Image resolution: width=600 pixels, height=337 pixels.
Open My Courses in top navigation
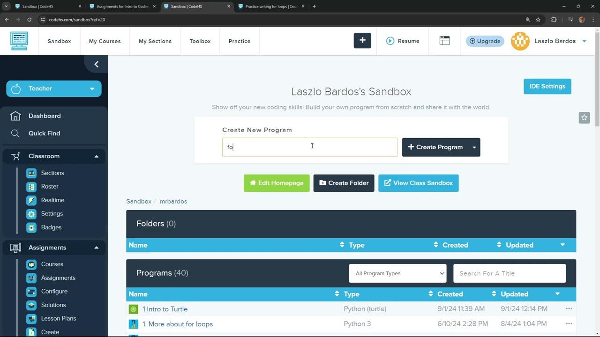point(105,41)
